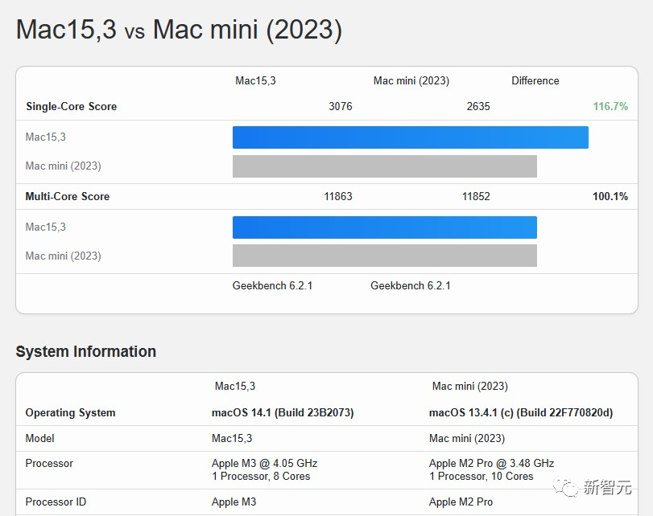The width and height of the screenshot is (653, 516).
Task: Click the macOS 14.1 (Build 23B2073) value
Action: (283, 412)
